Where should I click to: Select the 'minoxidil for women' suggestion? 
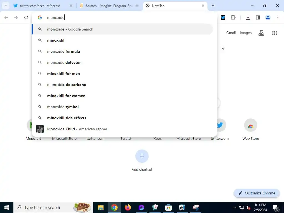[x=122, y=96]
